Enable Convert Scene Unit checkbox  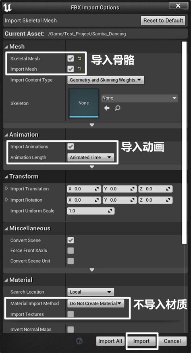(x=71, y=261)
